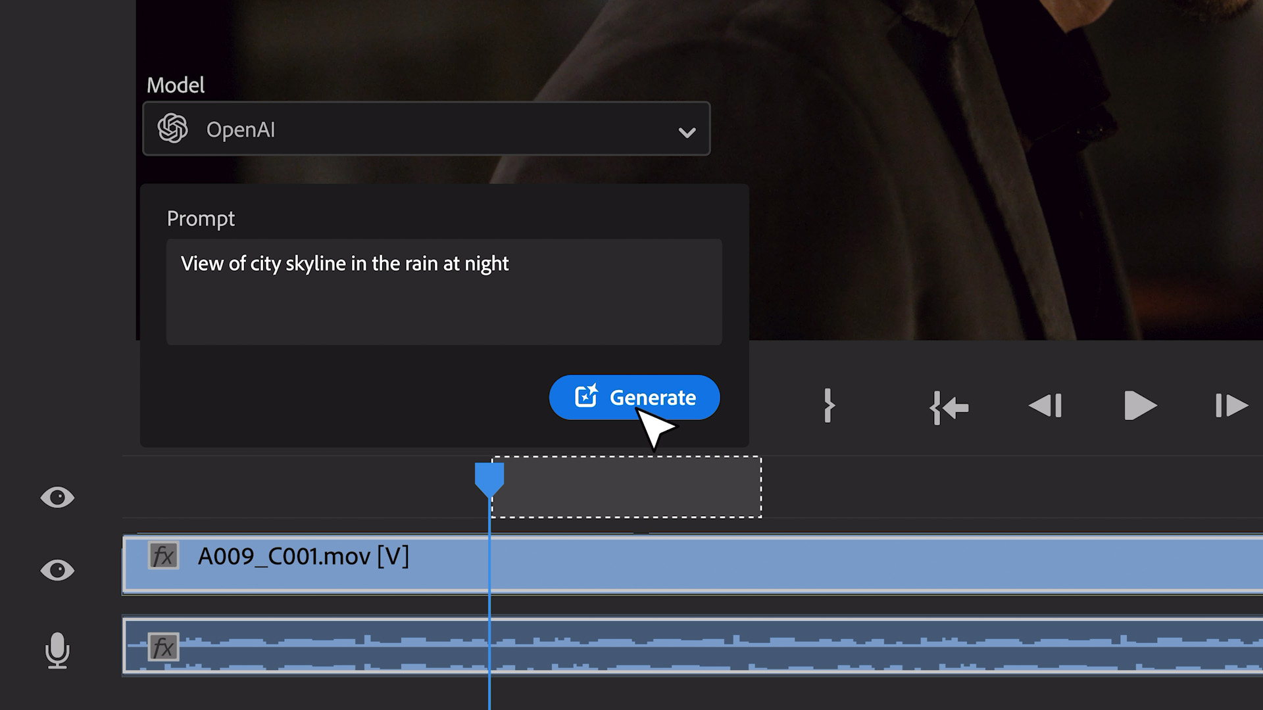Click the blue playhead marker
Image resolution: width=1263 pixels, height=710 pixels.
click(489, 479)
